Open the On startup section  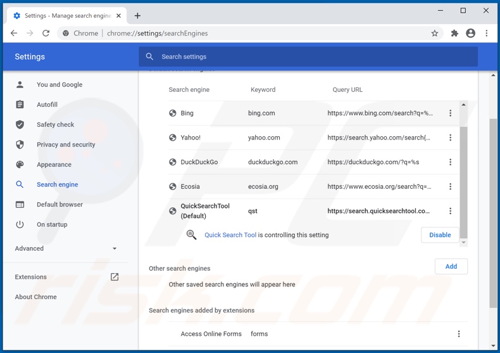pyautogui.click(x=52, y=224)
